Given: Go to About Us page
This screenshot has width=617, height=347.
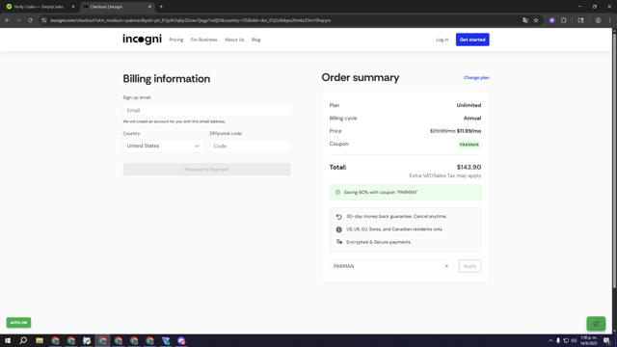Looking at the screenshot, I should click(234, 40).
